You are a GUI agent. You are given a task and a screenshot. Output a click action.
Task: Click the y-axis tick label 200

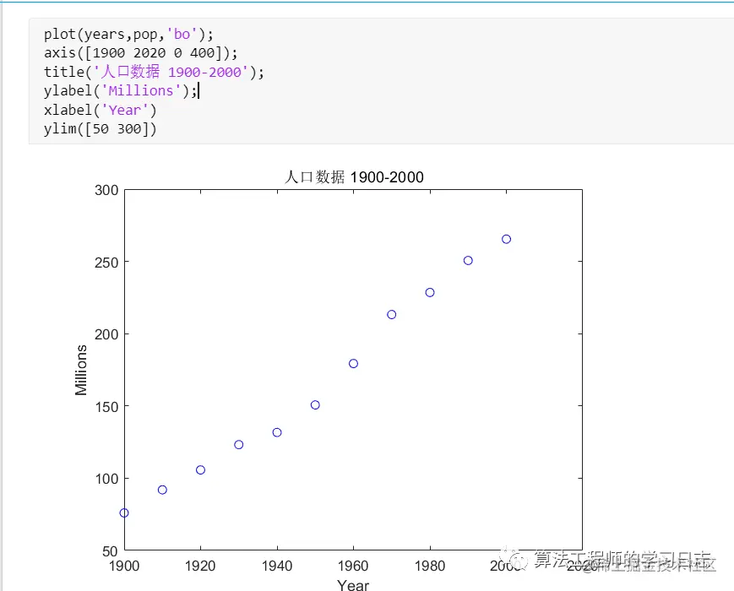(106, 334)
